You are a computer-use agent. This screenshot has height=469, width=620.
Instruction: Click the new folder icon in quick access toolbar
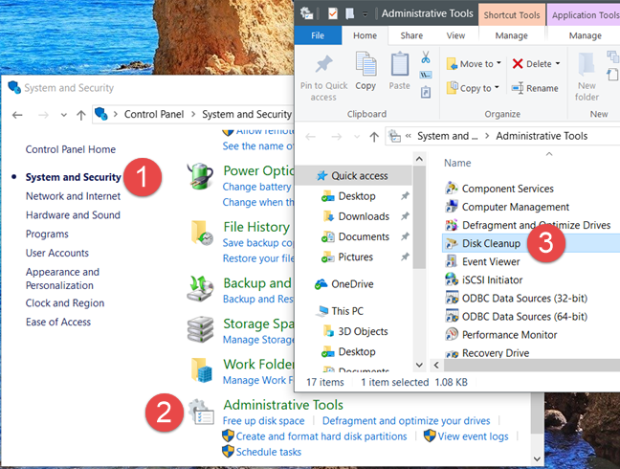coord(349,13)
